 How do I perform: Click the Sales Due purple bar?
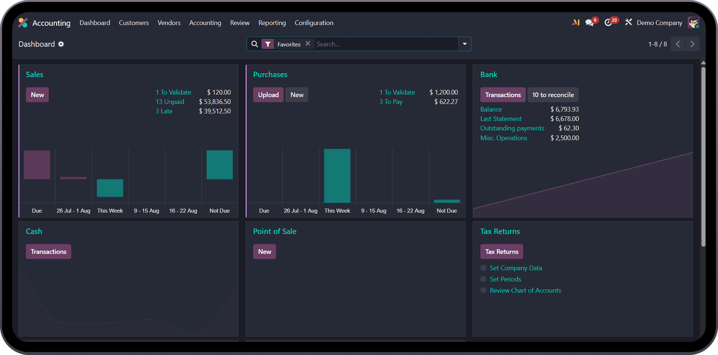pos(37,165)
